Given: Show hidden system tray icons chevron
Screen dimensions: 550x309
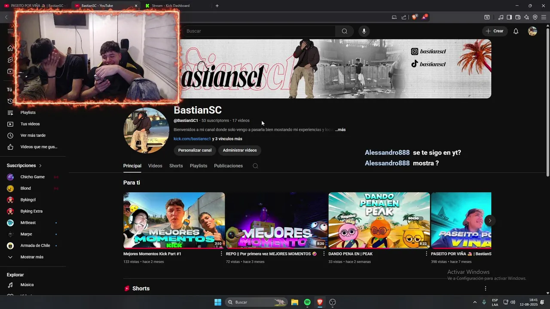Looking at the screenshot, I should click(475, 302).
